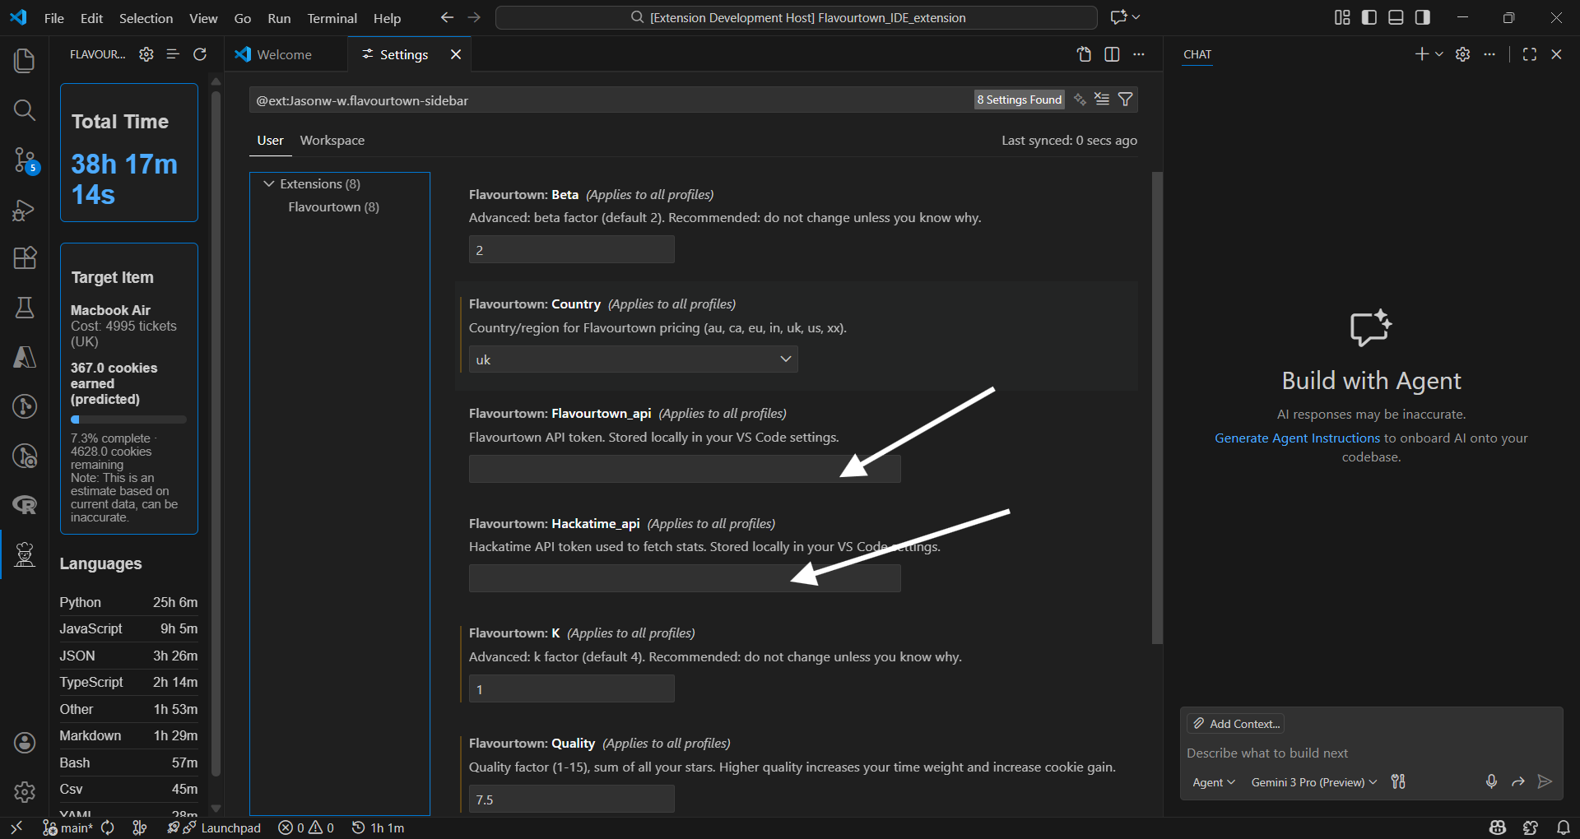1580x839 pixels.
Task: Open errors and warnings count in status bar
Action: click(306, 827)
